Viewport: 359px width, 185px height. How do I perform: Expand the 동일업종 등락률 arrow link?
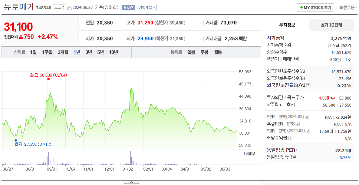[x=299, y=157]
